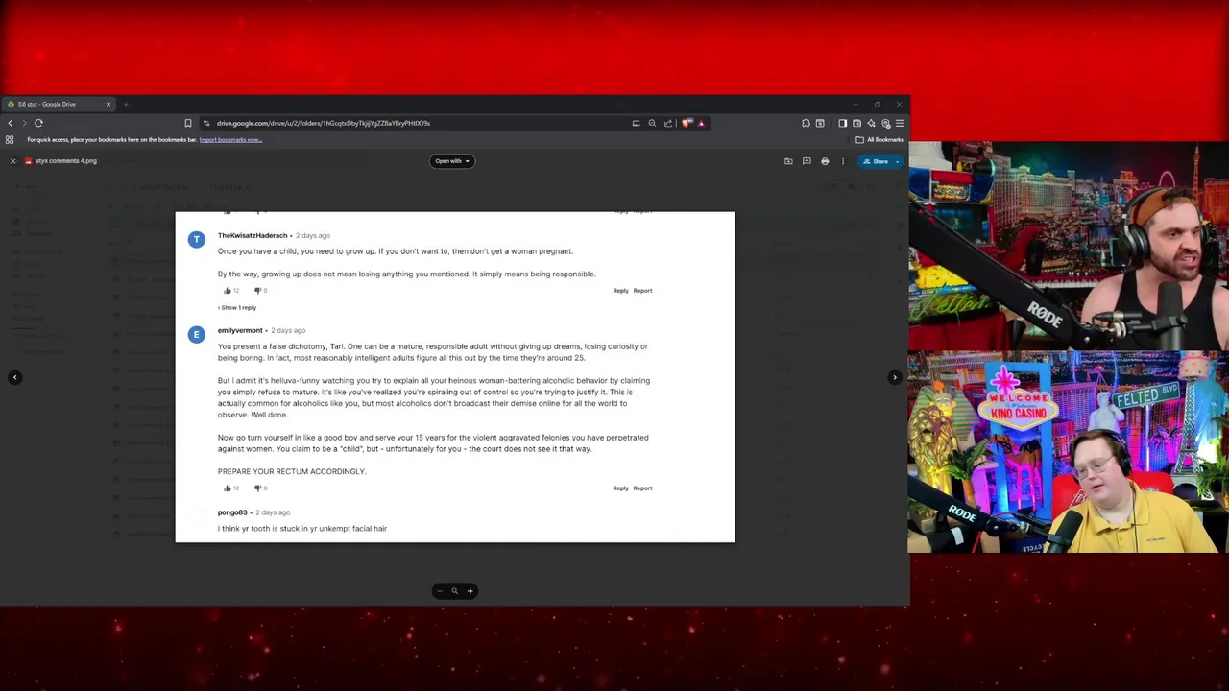Open a new browser tab
This screenshot has height=691, width=1229.
[126, 104]
